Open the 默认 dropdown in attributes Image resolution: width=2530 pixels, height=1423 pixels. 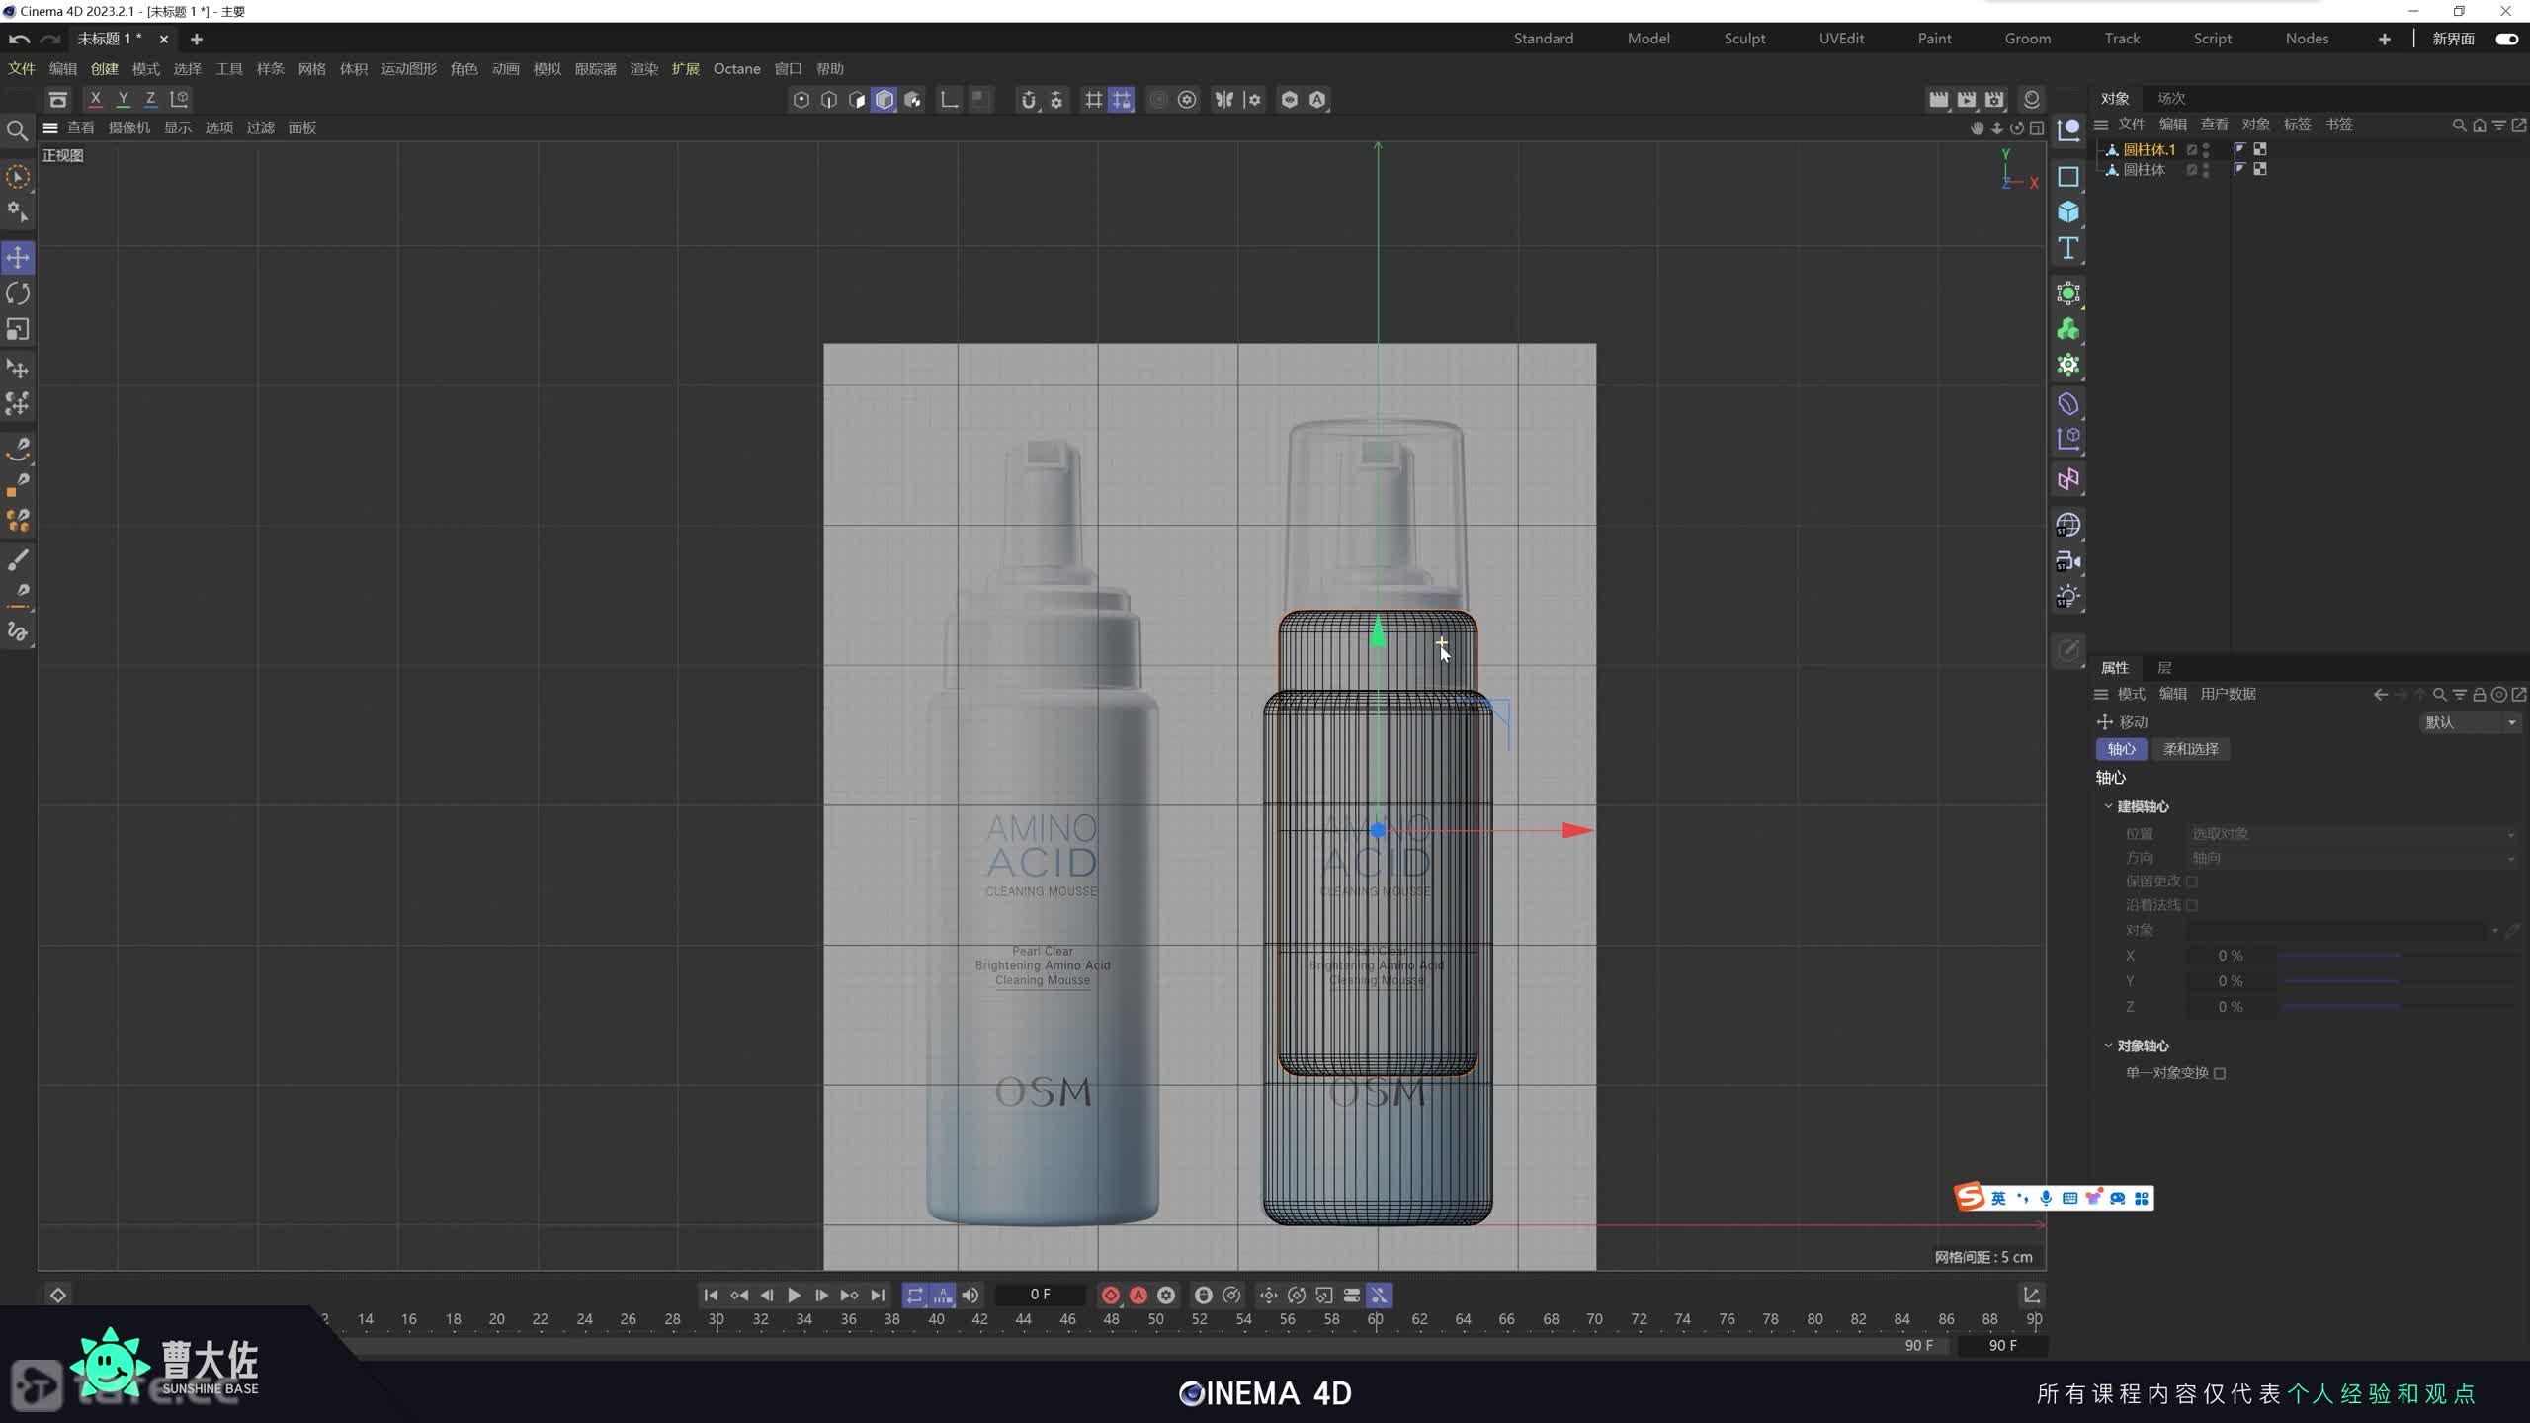pyautogui.click(x=2469, y=722)
